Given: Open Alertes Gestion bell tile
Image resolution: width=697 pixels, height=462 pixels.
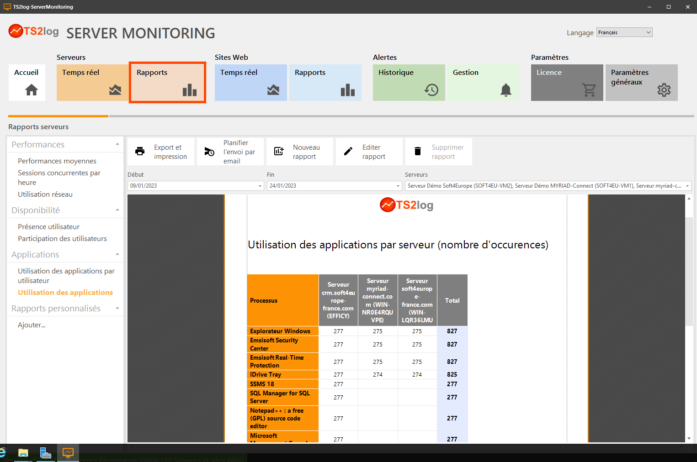Looking at the screenshot, I should pyautogui.click(x=484, y=83).
